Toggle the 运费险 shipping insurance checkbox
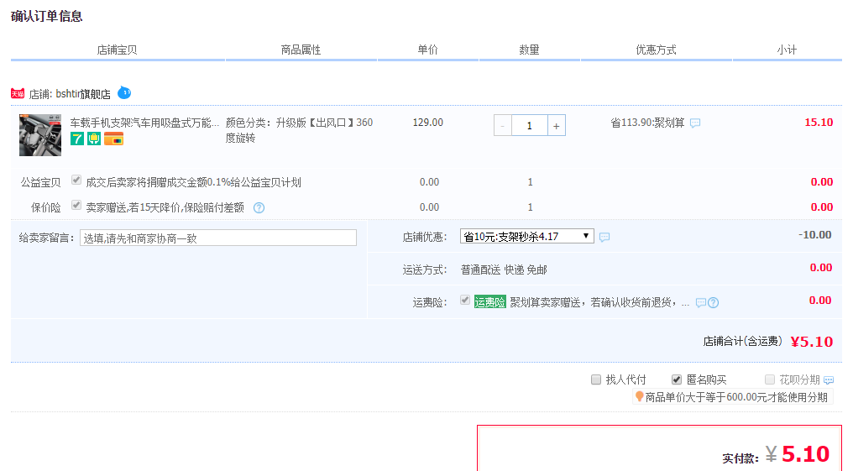 (464, 300)
